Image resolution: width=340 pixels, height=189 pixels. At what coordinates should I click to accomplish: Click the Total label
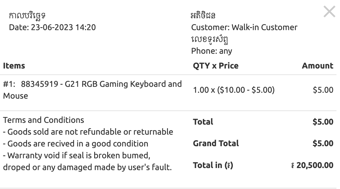coord(203,122)
